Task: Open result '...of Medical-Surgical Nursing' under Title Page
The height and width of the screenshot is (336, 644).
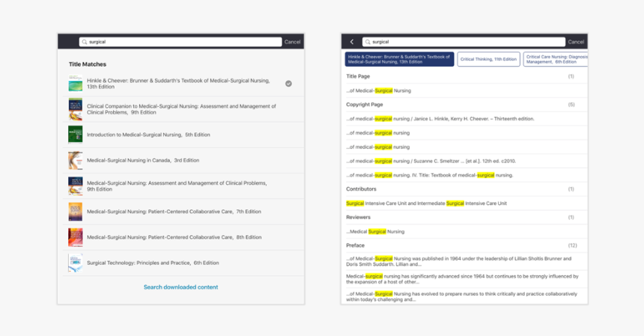Action: pos(378,91)
